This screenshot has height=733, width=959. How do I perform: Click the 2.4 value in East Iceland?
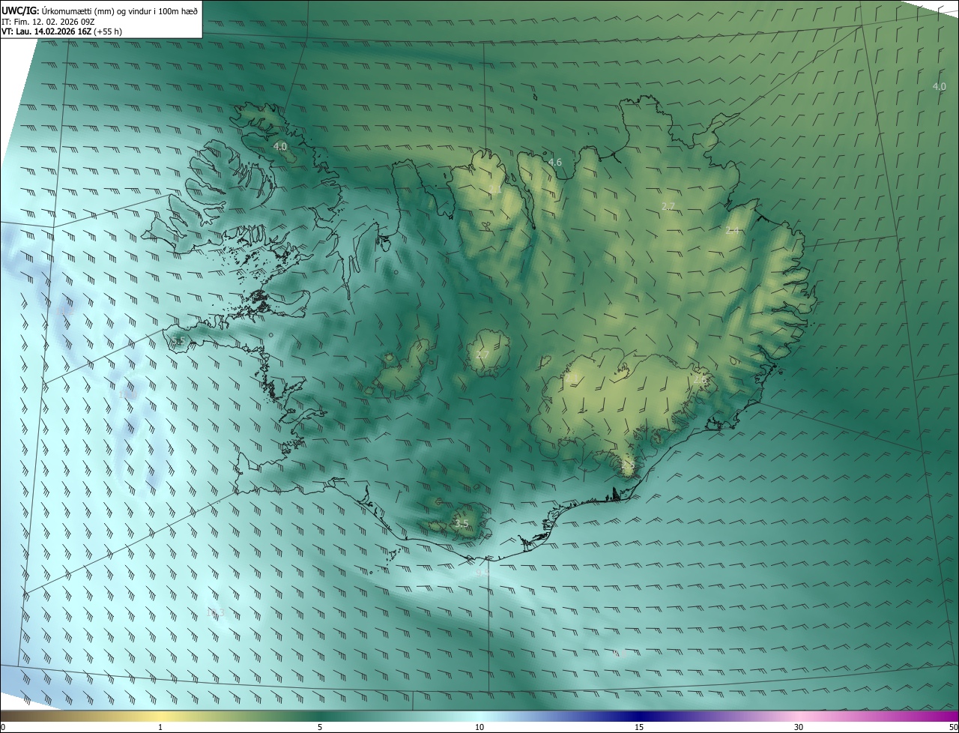point(732,231)
